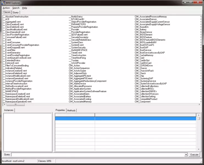Screen dimensions: 204x165
Task: Open the Search menu
Action: tap(16, 8)
